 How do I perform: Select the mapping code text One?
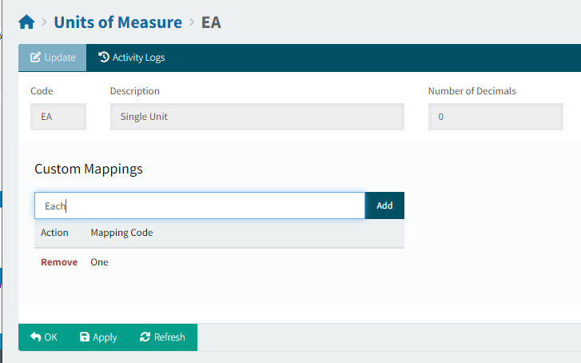[99, 262]
